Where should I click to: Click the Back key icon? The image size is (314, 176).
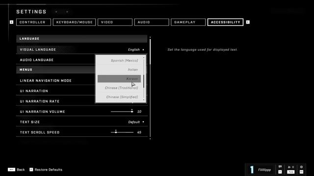(11, 170)
